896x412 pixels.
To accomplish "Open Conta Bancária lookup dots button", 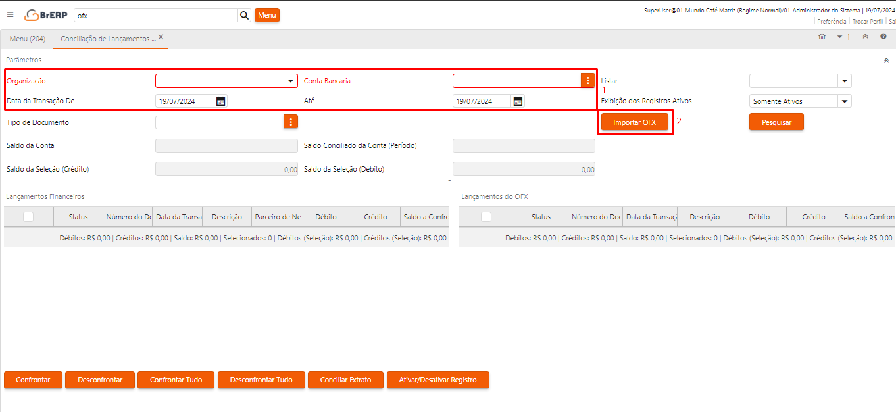I will 587,81.
